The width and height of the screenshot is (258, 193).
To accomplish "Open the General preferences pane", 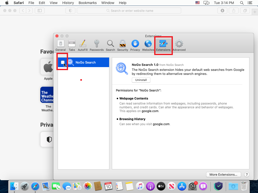I will pos(60,45).
